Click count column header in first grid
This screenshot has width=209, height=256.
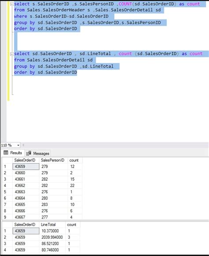(x=75, y=160)
